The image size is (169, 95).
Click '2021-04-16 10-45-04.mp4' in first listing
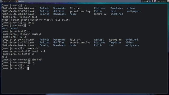18,8
